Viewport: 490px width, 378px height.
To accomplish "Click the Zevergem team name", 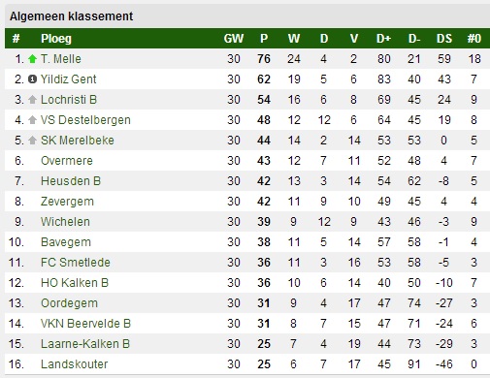I will coord(67,202).
